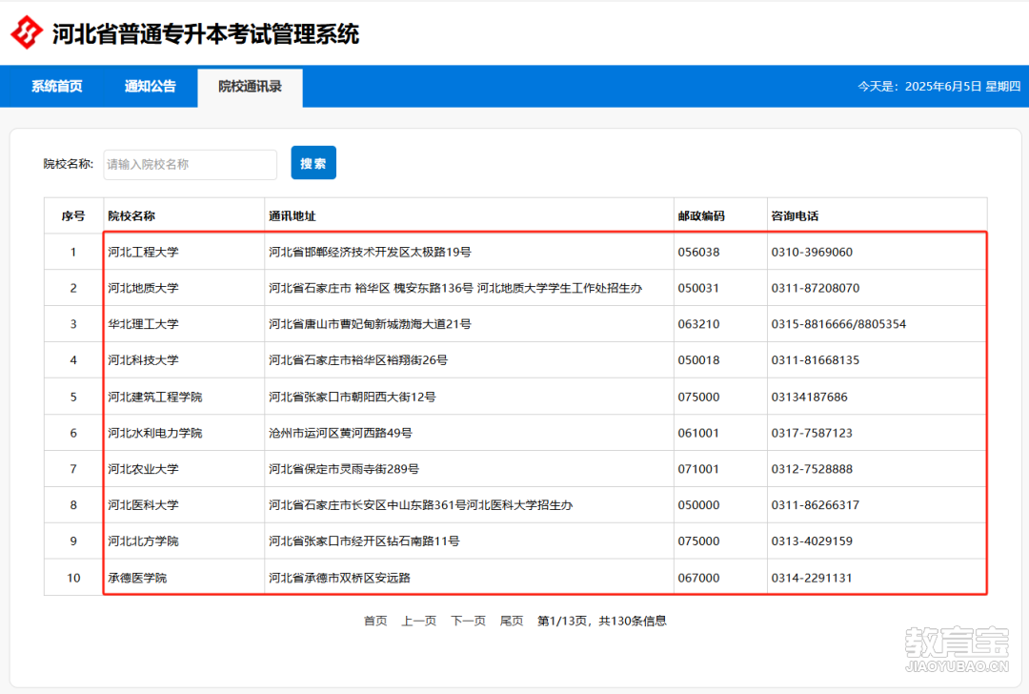Click postal code 056038

tap(698, 252)
